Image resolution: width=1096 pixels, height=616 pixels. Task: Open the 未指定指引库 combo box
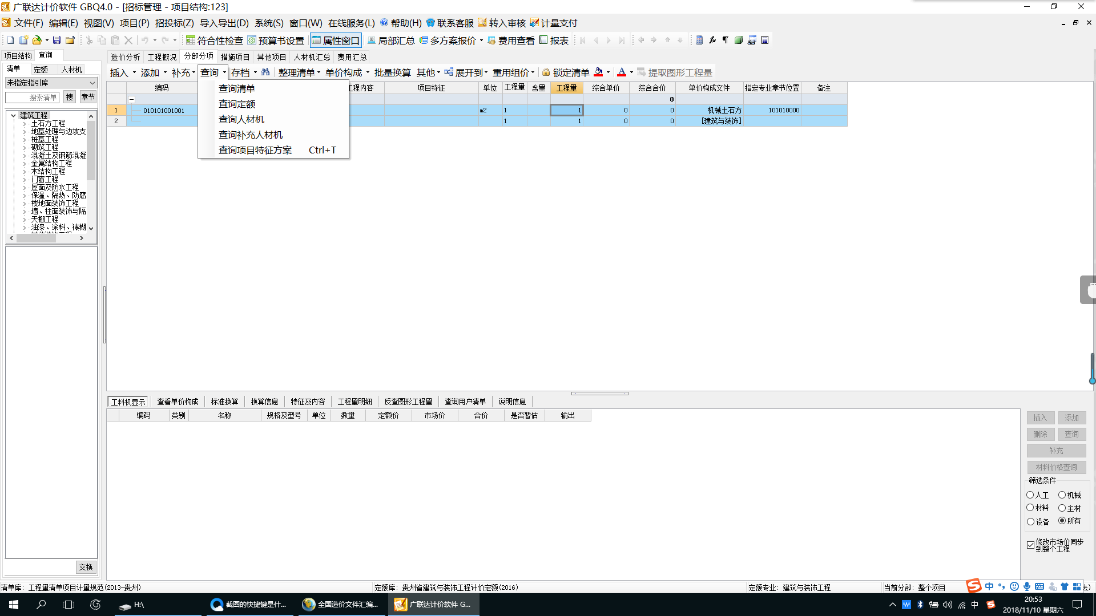click(51, 83)
